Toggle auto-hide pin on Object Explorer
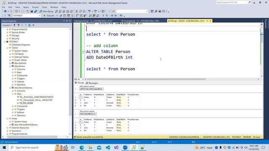Screen dimensions: 269x151 67,21
